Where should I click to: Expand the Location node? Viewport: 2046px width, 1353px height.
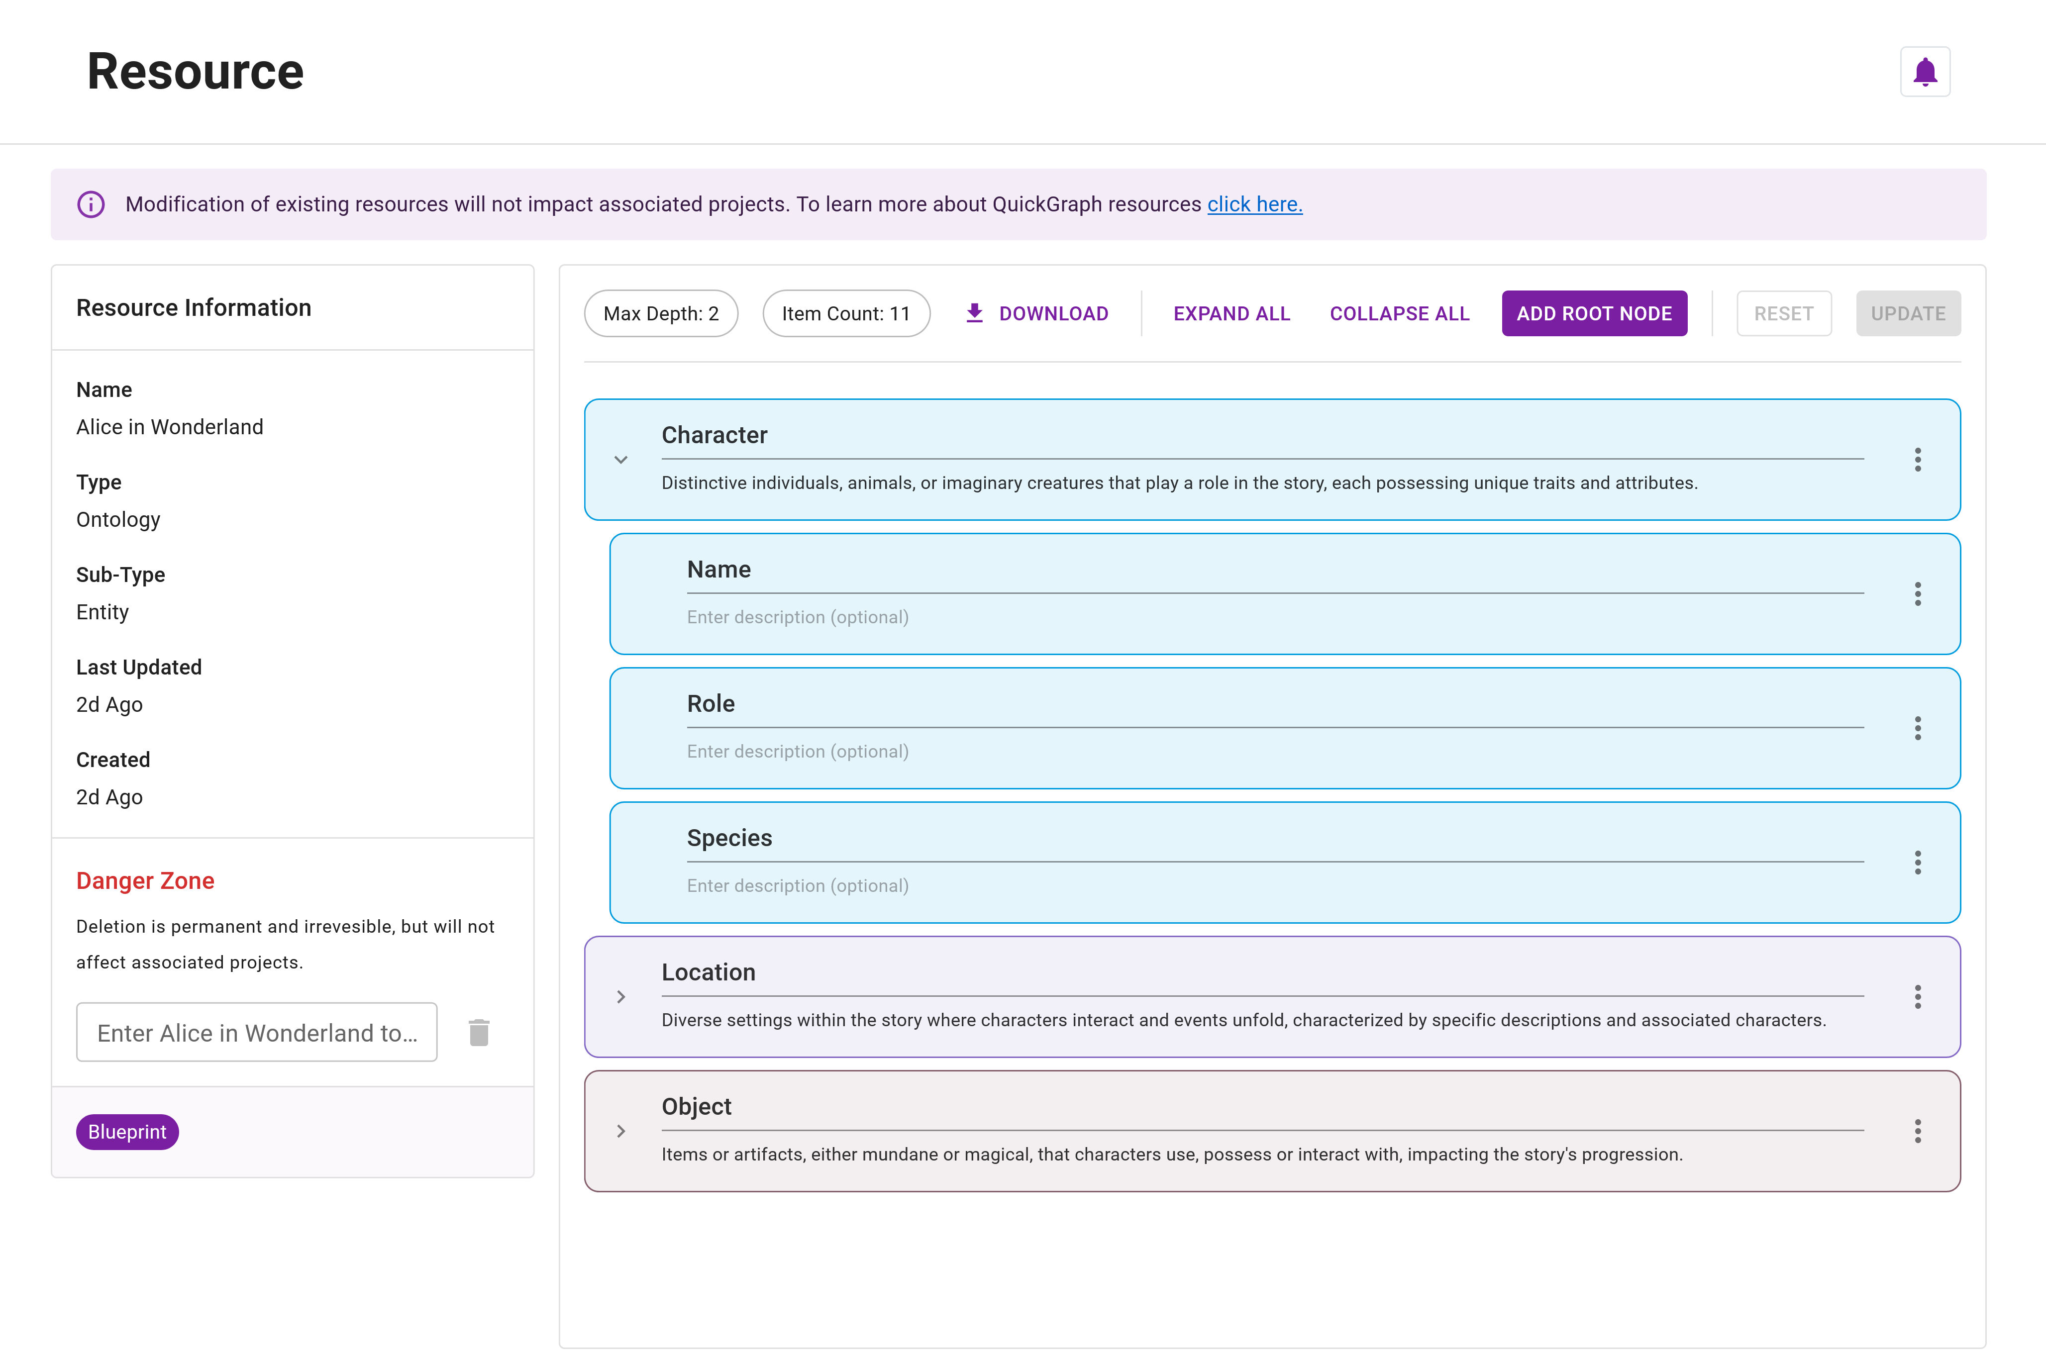(620, 997)
